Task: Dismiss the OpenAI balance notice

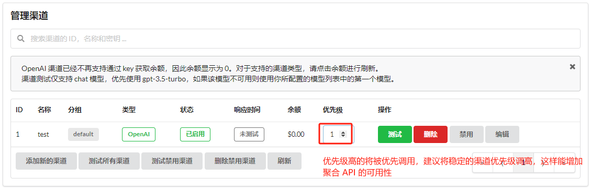Action: coord(572,66)
